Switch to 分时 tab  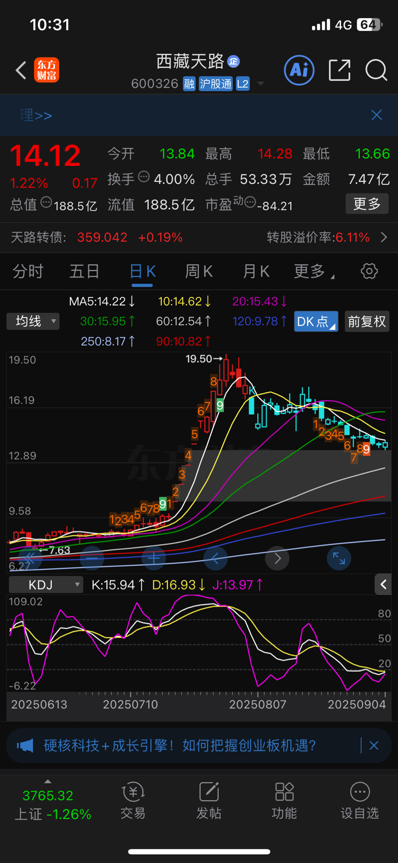coord(28,271)
